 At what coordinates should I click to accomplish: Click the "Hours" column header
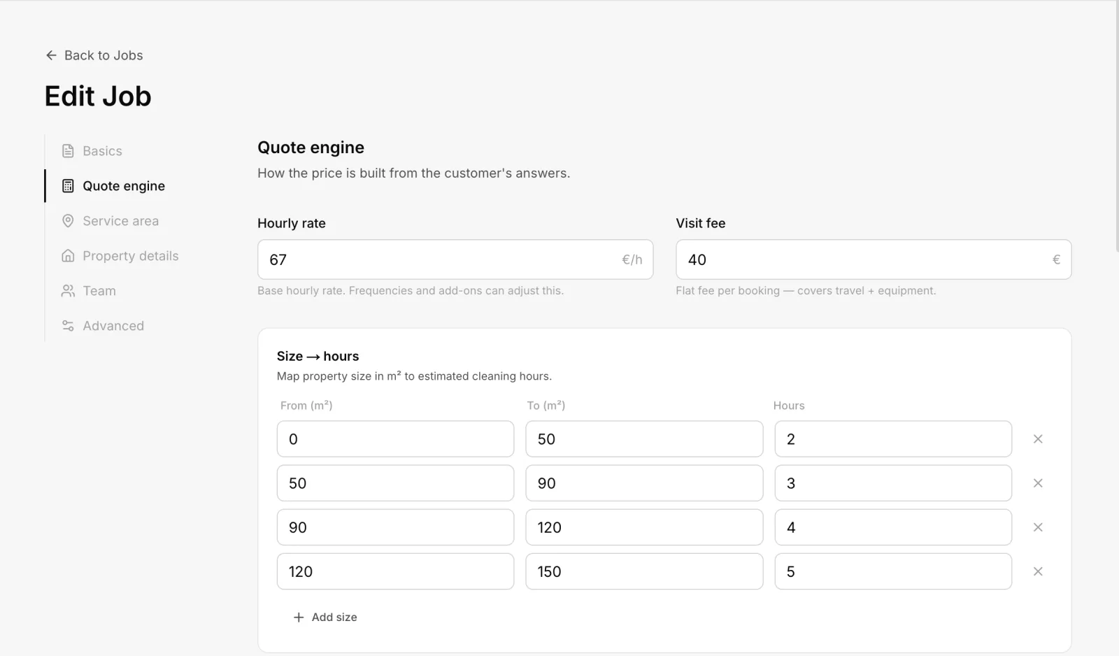(789, 406)
